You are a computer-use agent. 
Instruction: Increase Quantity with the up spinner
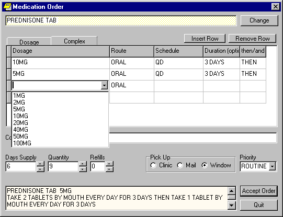(x=83, y=164)
